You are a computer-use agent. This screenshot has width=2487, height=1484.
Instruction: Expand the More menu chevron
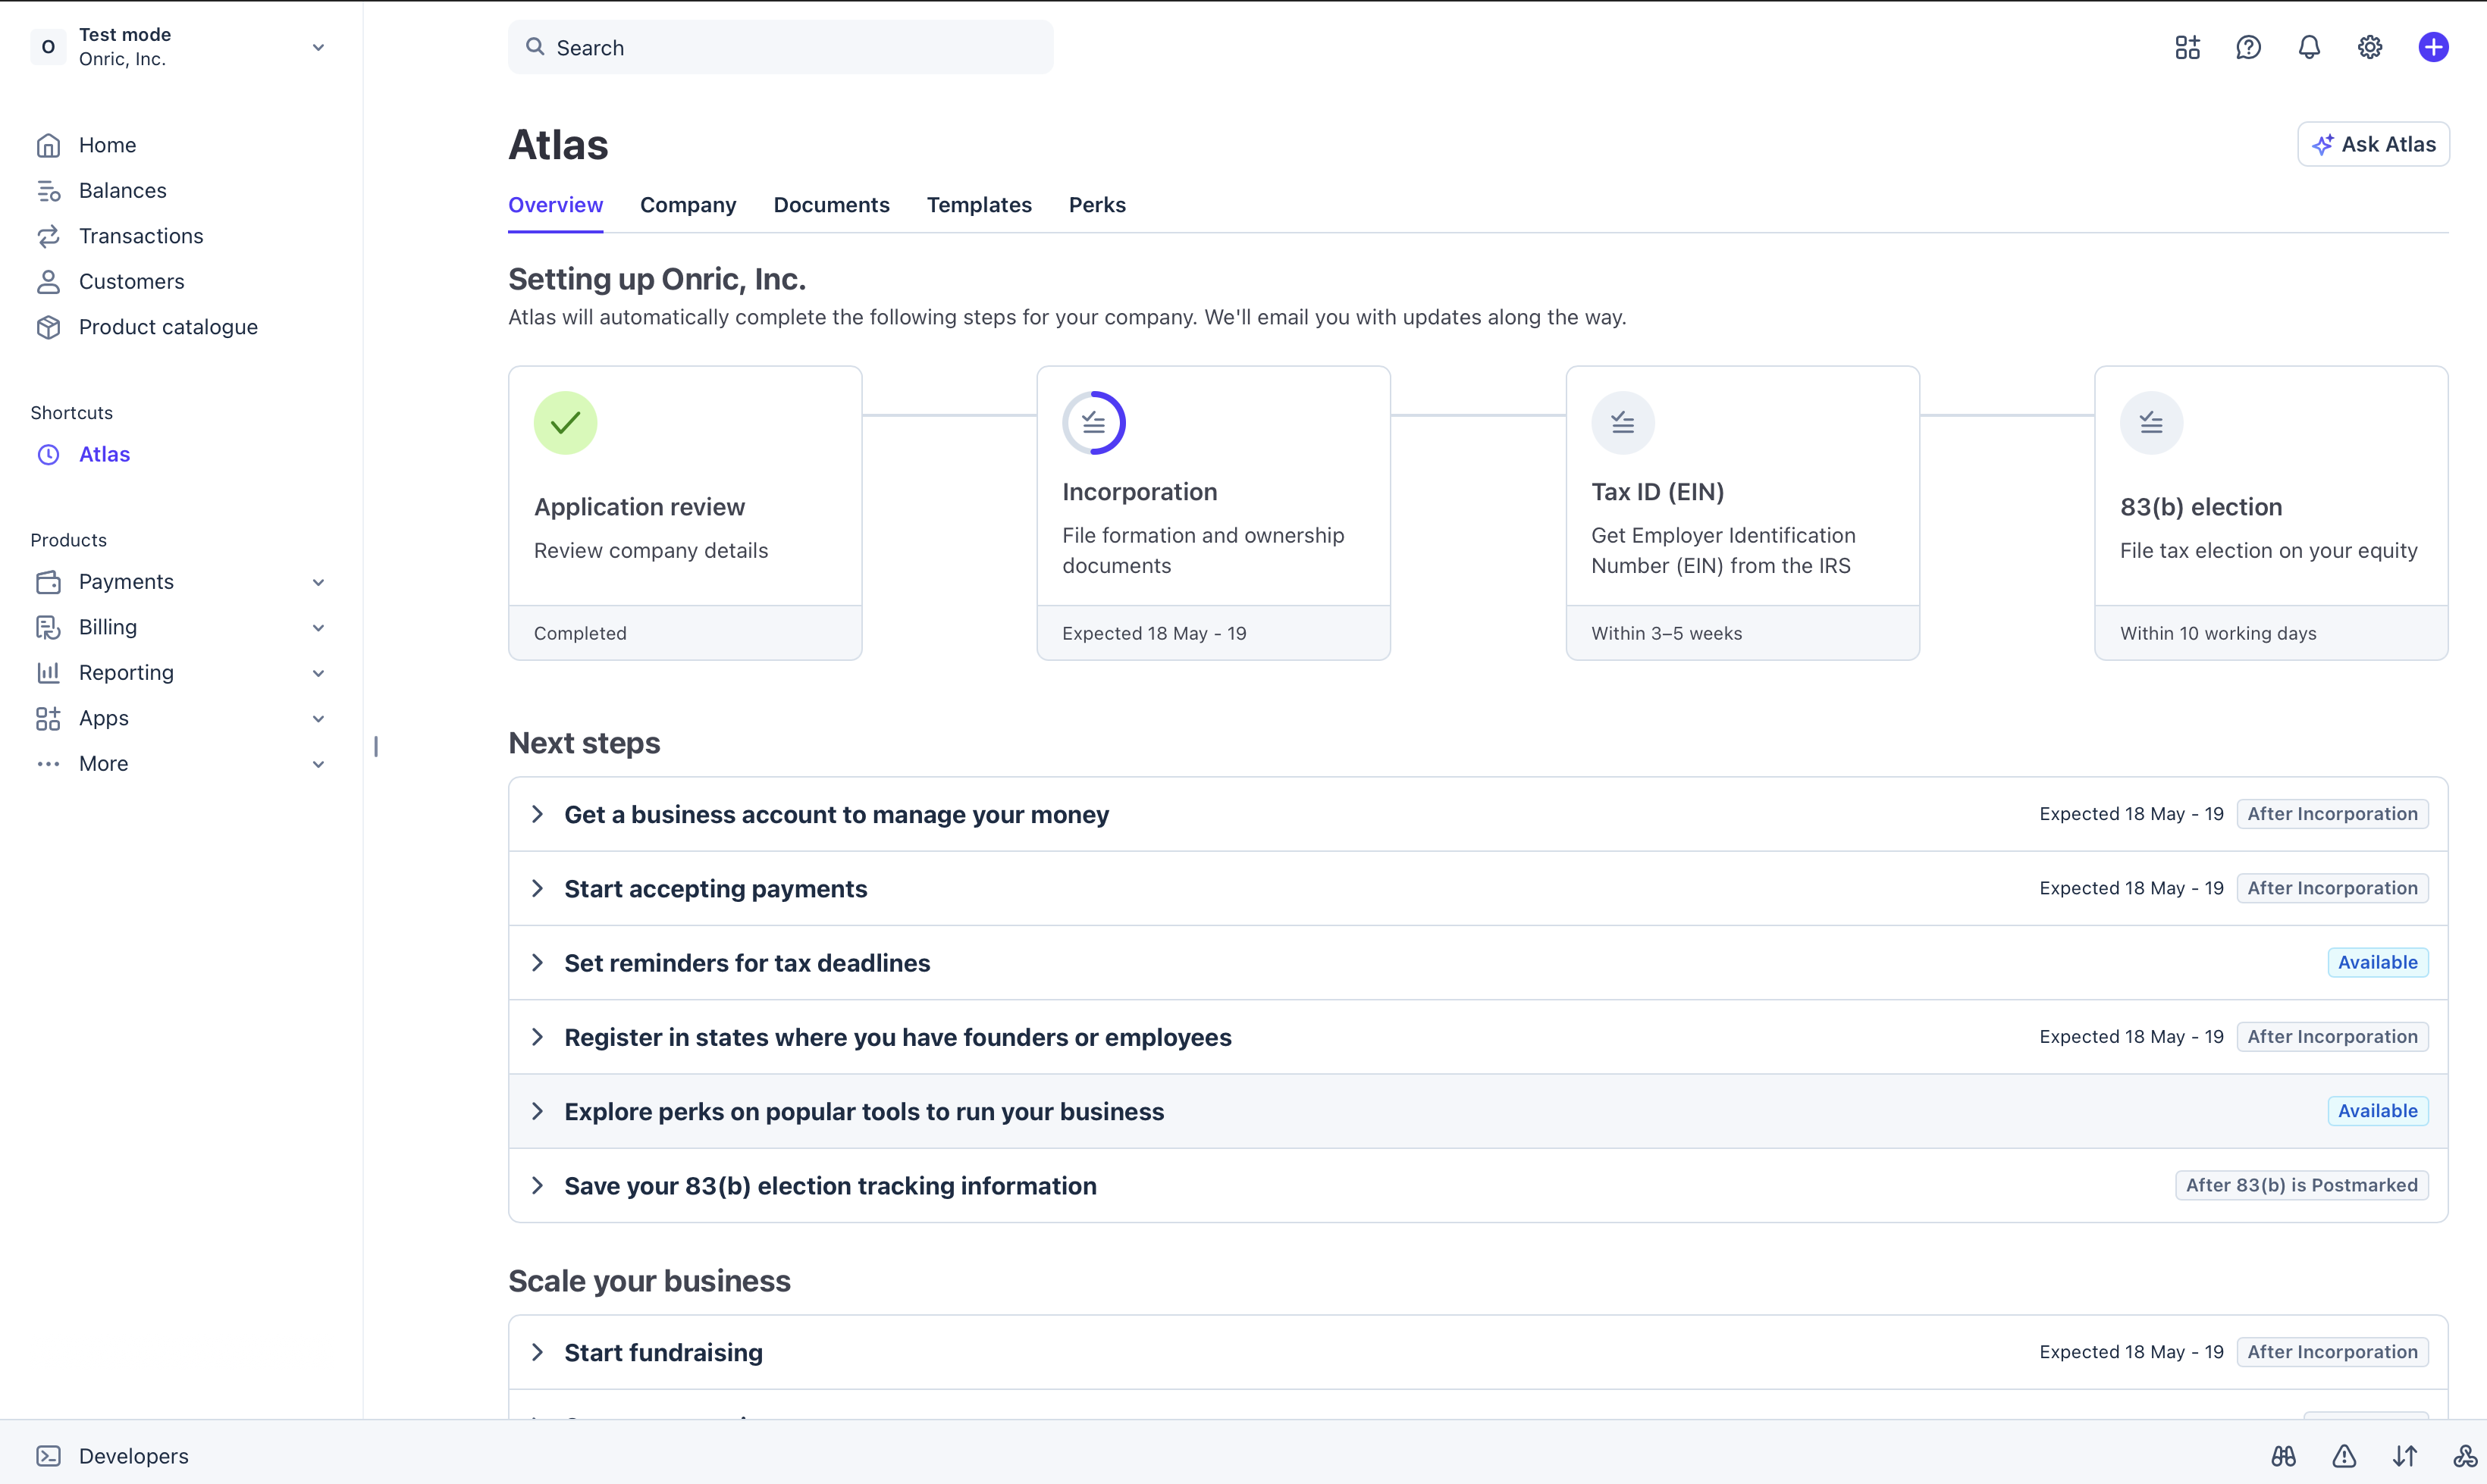(318, 764)
